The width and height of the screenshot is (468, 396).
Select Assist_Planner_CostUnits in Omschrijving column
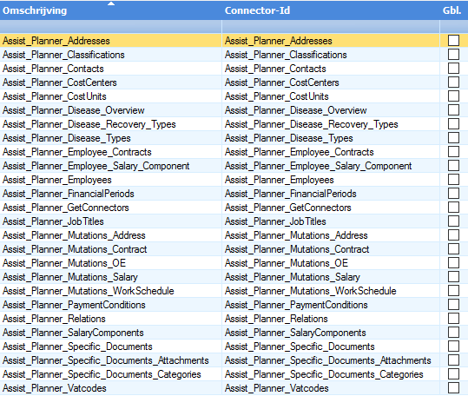click(x=55, y=96)
